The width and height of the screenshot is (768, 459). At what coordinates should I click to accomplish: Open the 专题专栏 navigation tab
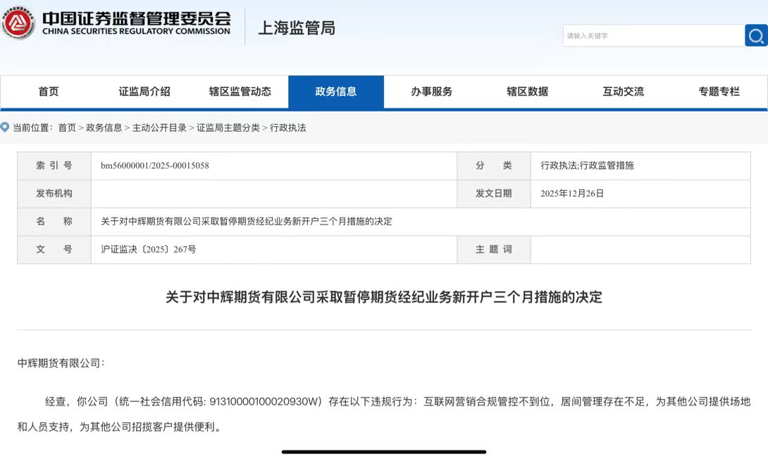coord(719,92)
